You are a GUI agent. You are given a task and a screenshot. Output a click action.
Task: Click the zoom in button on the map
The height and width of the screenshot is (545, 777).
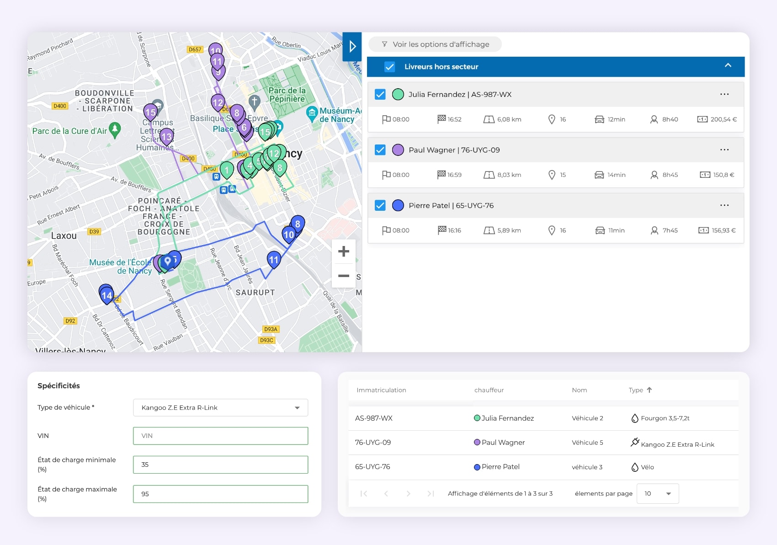coord(343,251)
